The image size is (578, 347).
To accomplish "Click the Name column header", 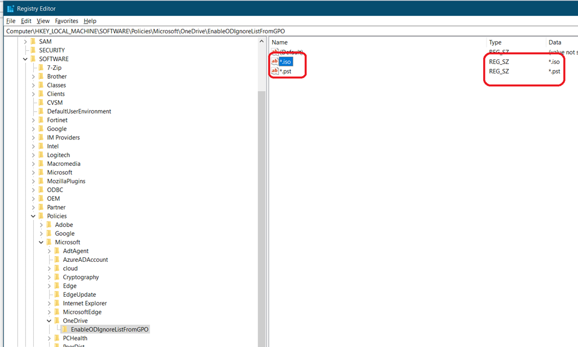I will [378, 42].
